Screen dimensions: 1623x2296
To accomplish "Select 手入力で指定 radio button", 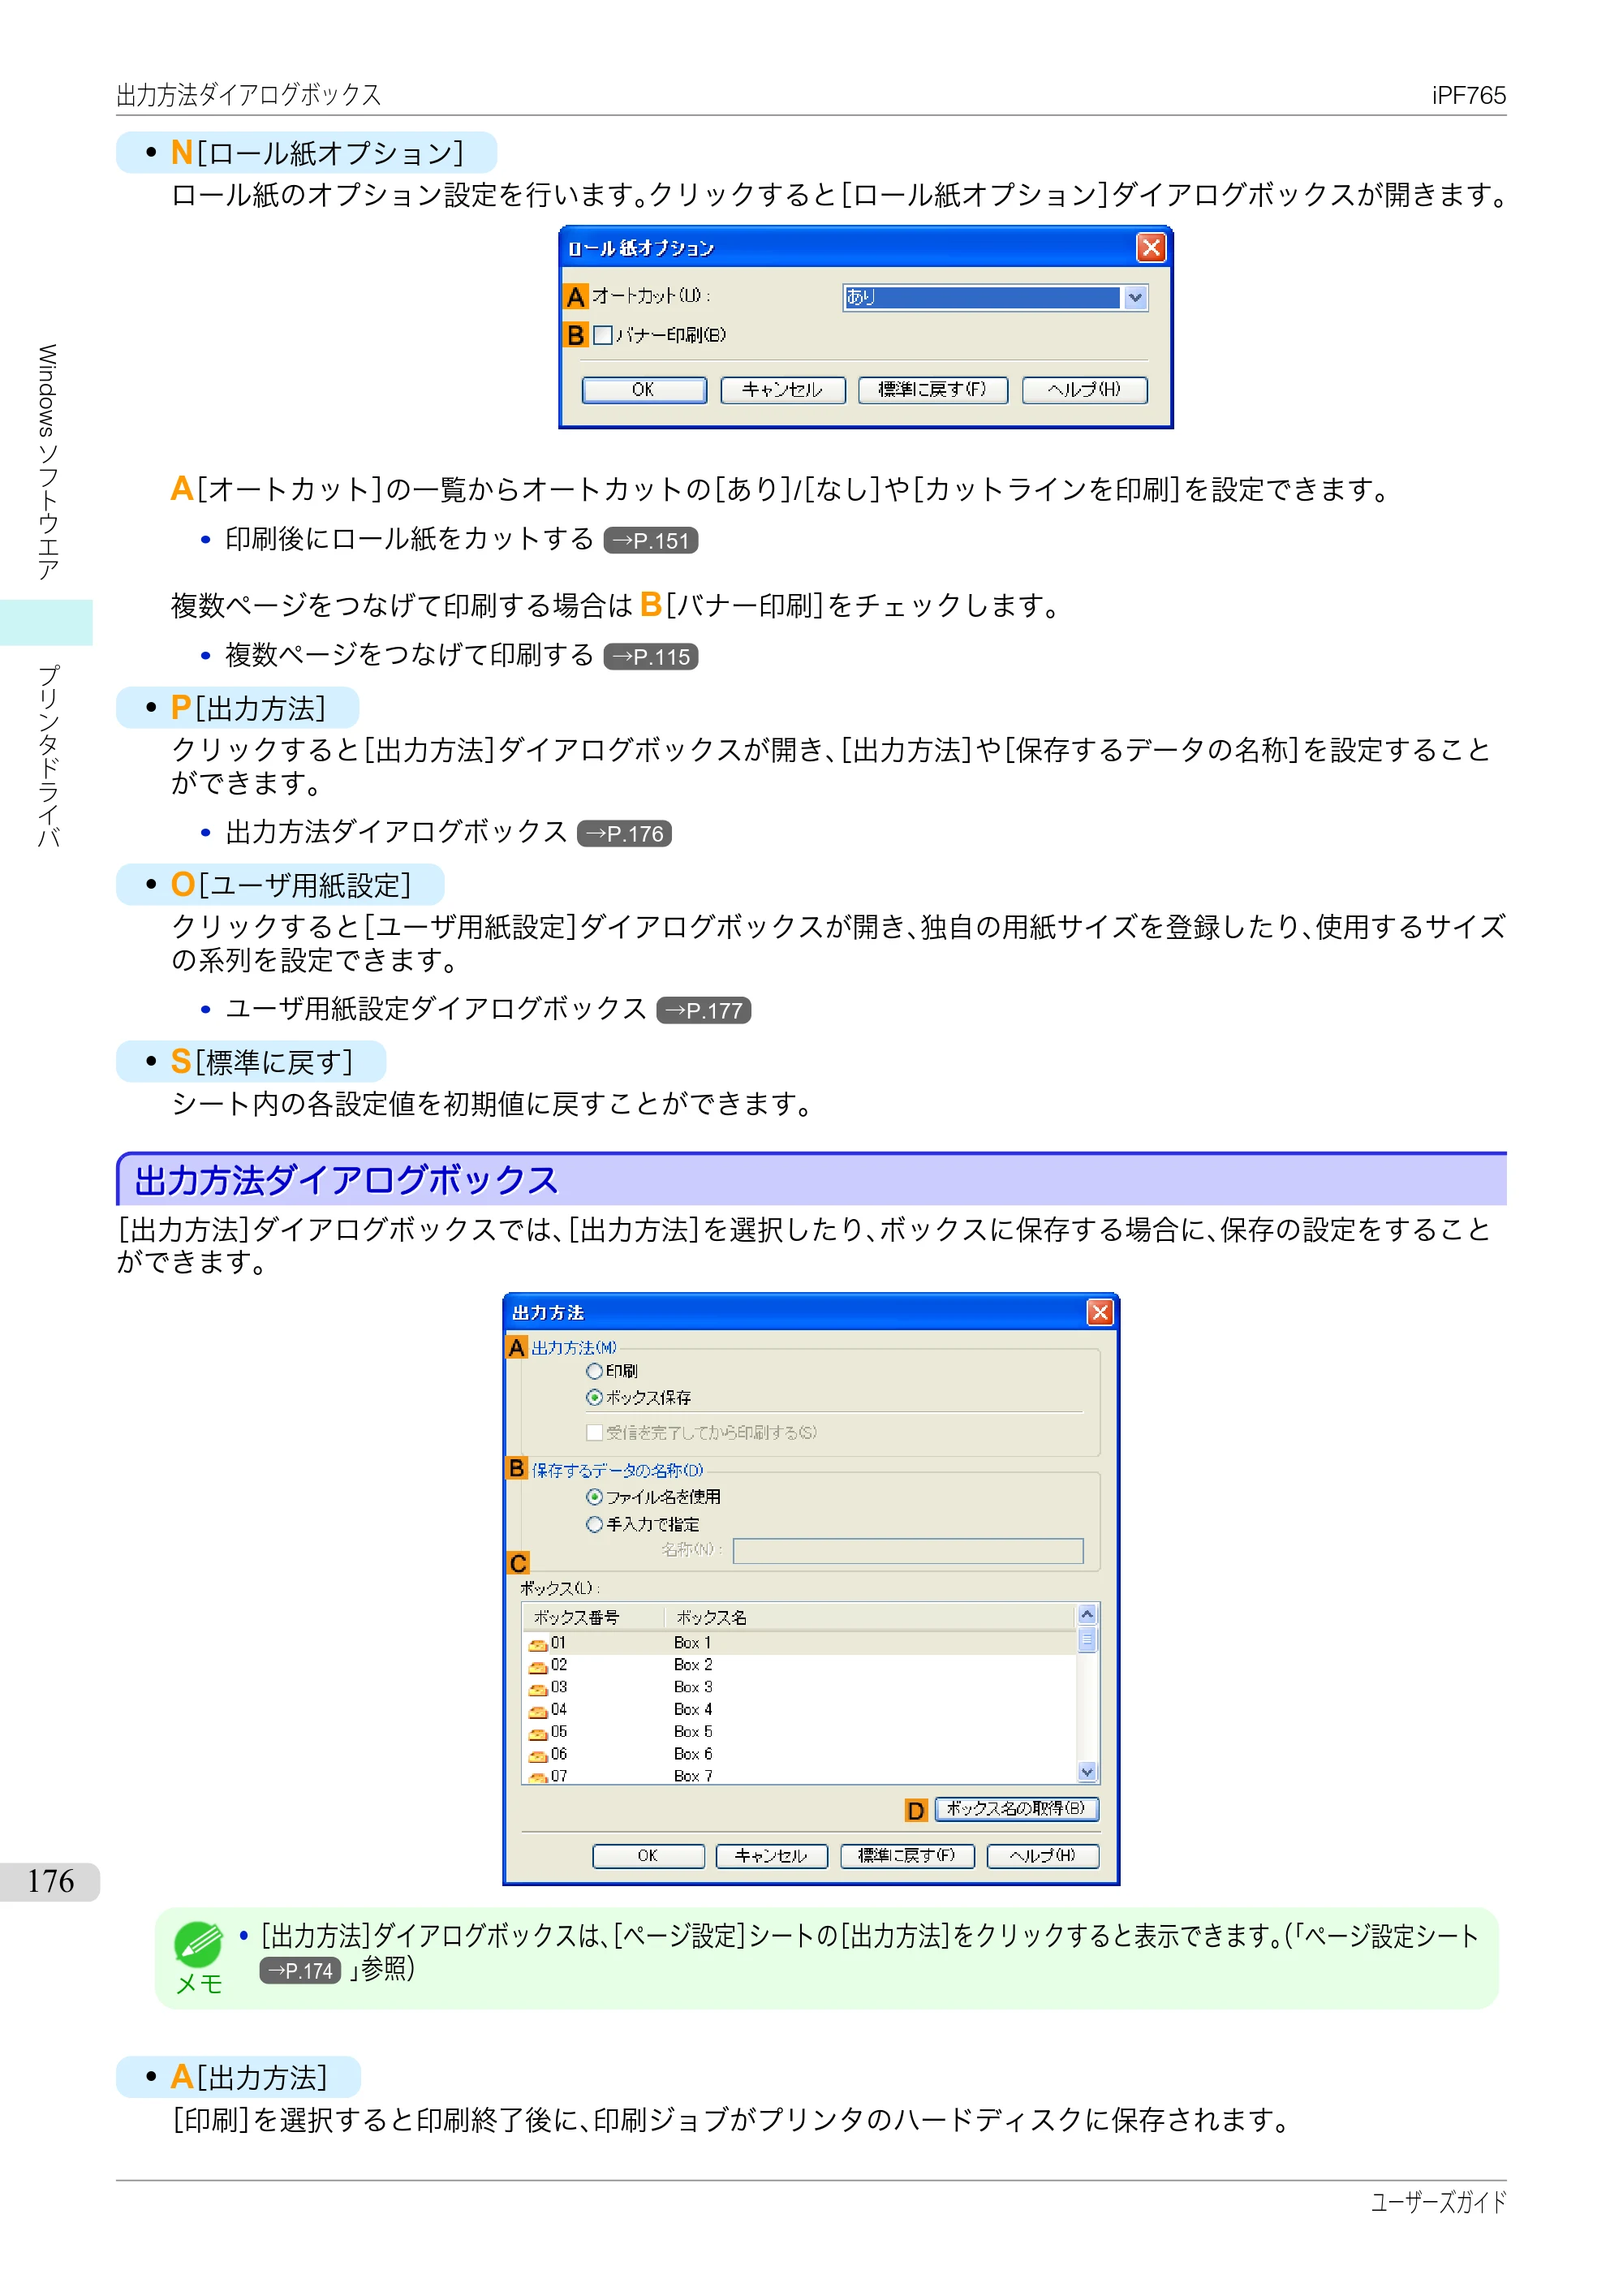I will click(x=594, y=1525).
